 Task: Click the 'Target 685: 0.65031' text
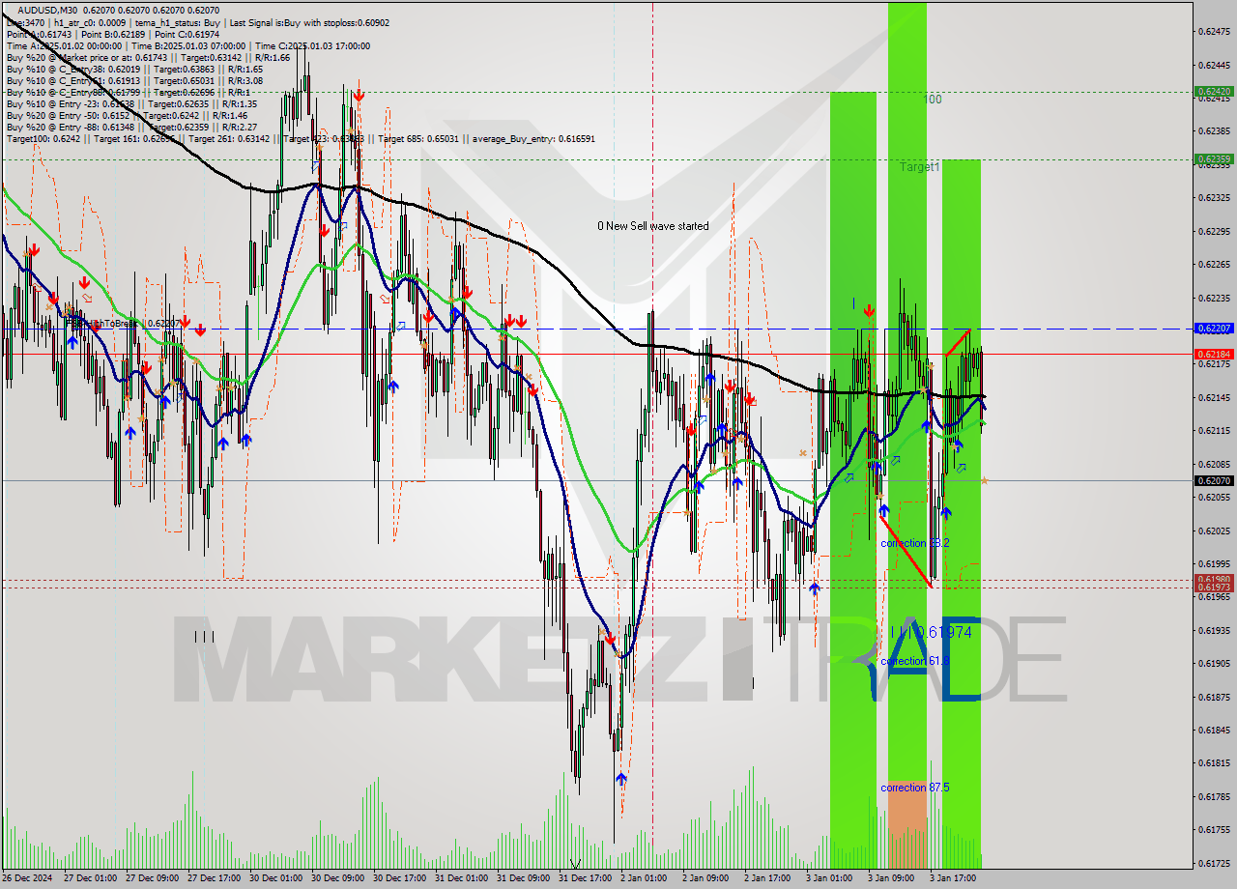(419, 138)
